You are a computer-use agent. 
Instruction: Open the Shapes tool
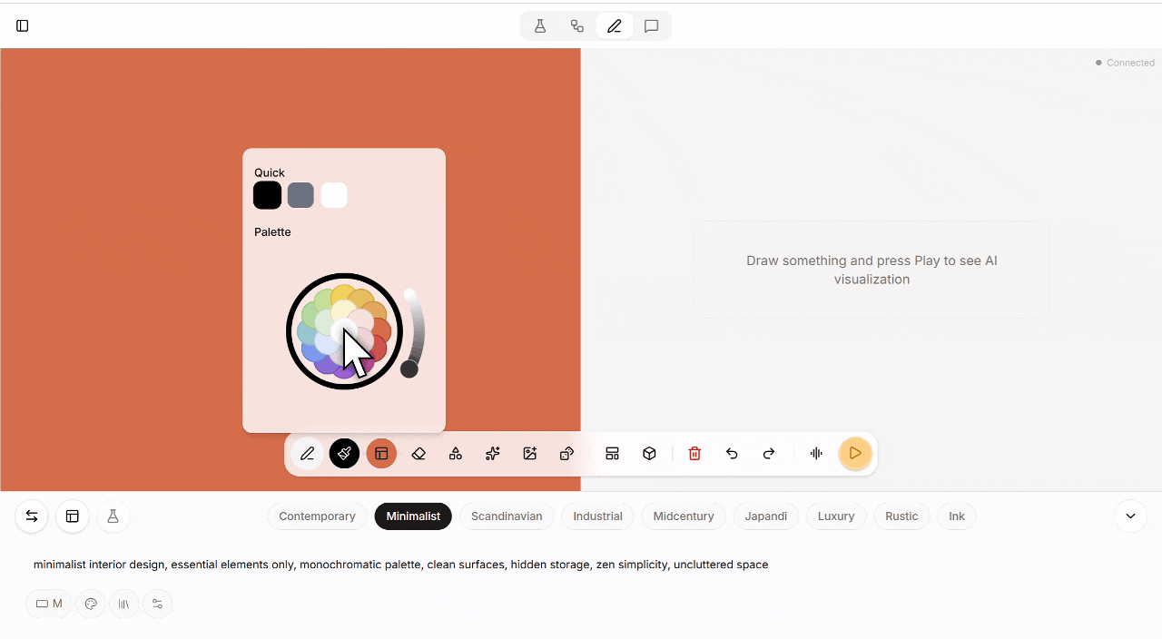pos(456,453)
